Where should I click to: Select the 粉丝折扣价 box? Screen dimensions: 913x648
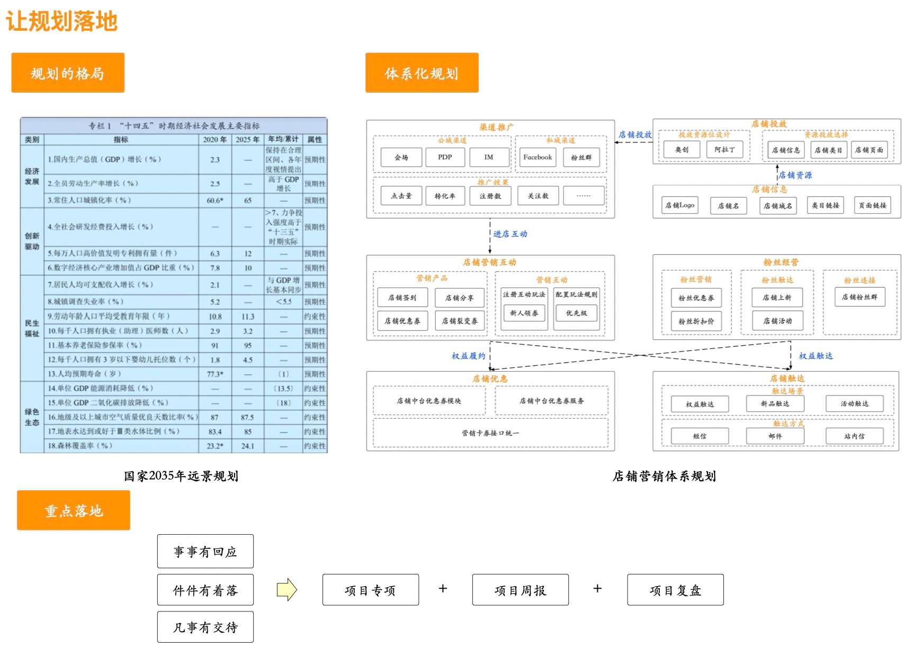point(696,321)
